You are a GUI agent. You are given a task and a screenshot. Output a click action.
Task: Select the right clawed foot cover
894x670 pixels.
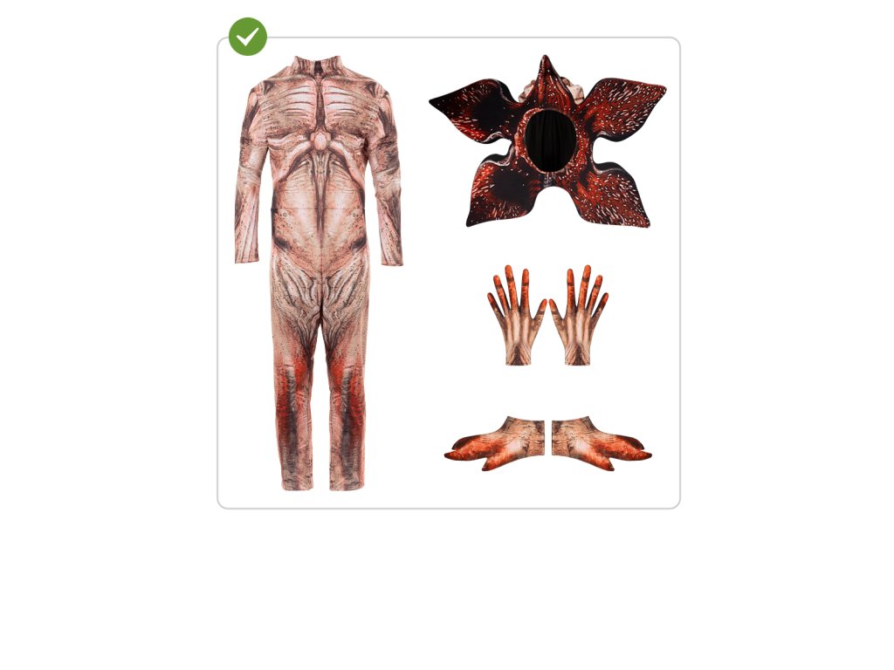click(602, 443)
